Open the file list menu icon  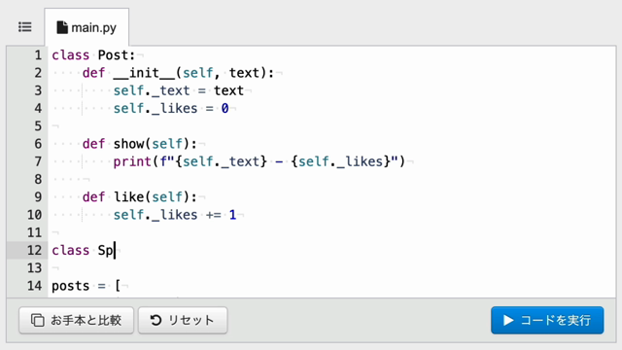click(x=25, y=27)
